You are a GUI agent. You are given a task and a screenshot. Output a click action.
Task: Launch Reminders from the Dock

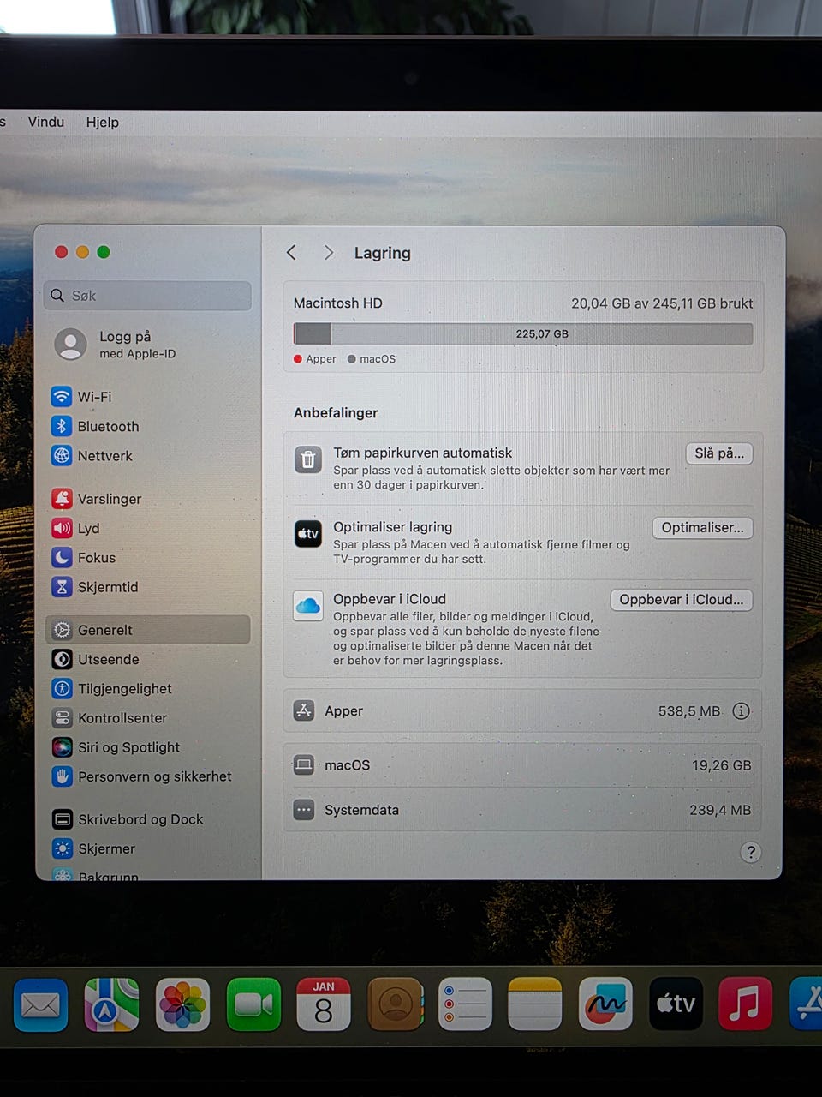click(465, 1004)
